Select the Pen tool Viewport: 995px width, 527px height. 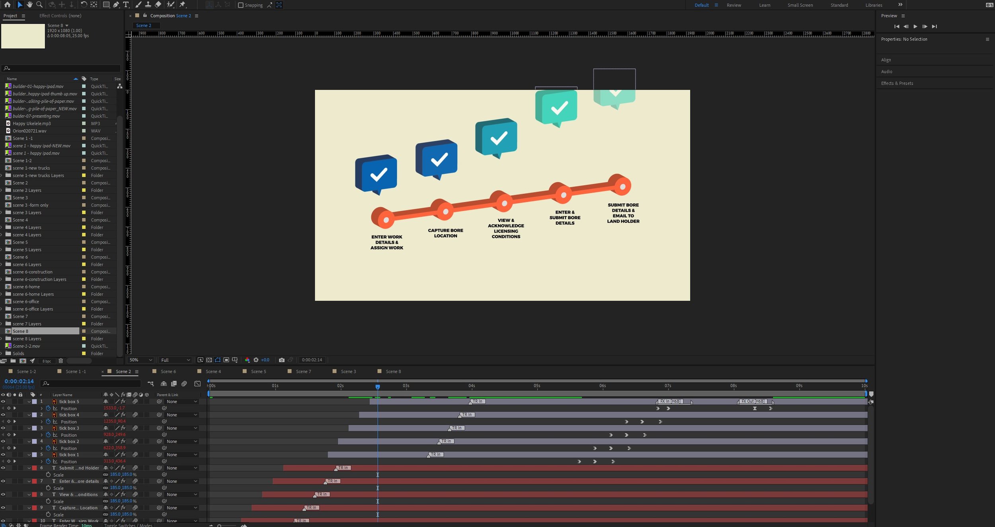[116, 5]
